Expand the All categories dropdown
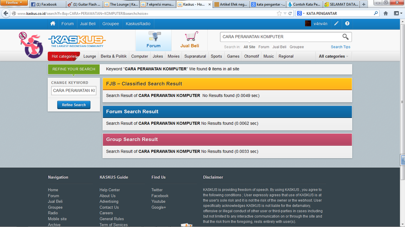Viewport: 405px width, 227px height. 333,56
